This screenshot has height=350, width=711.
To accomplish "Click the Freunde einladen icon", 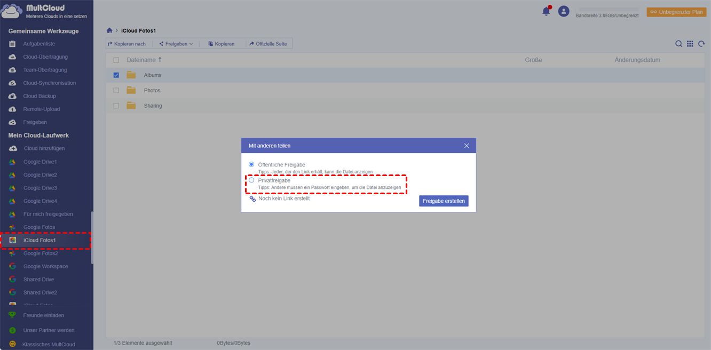I will (x=12, y=315).
